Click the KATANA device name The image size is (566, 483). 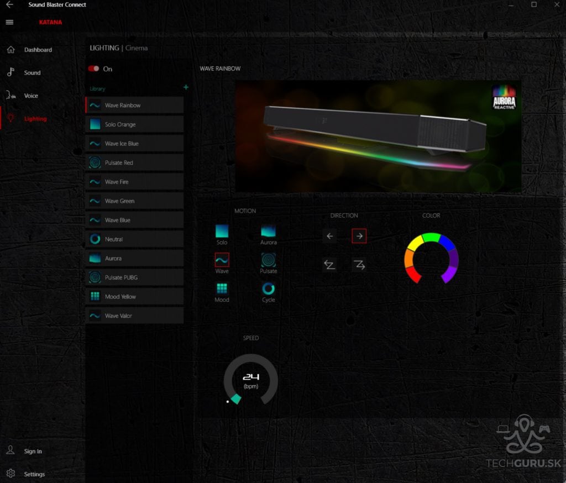click(x=50, y=22)
